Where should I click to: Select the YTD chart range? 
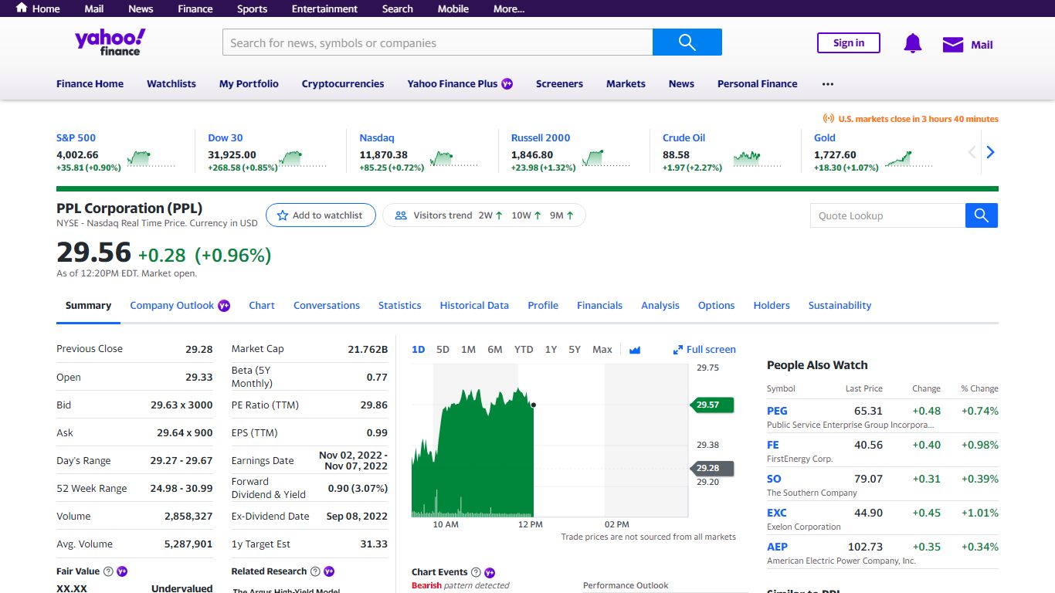point(524,350)
